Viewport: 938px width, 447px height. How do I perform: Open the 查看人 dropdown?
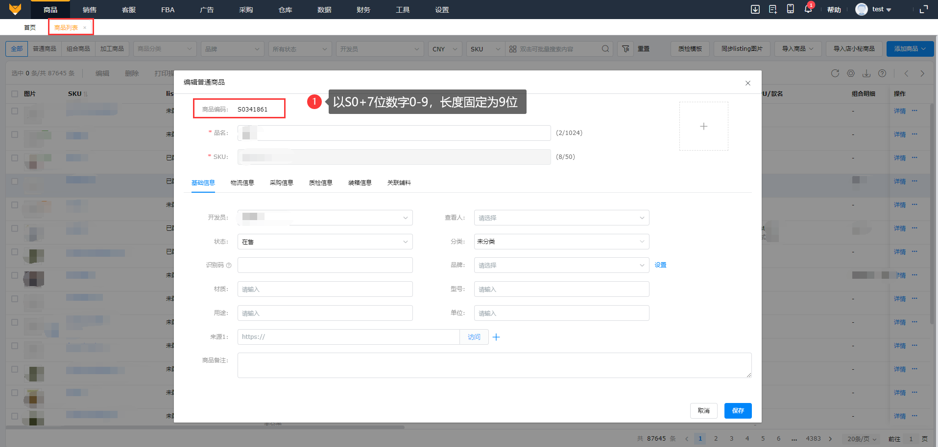[562, 218]
